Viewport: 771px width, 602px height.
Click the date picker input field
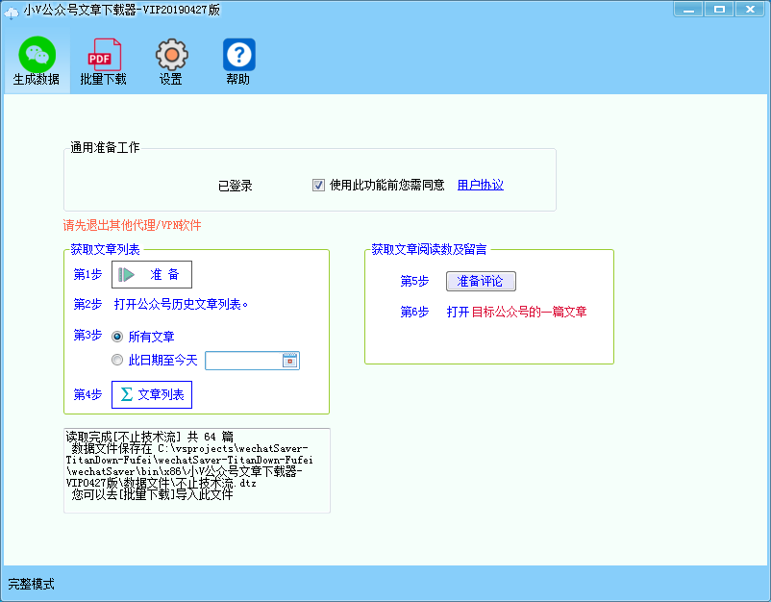(x=252, y=361)
